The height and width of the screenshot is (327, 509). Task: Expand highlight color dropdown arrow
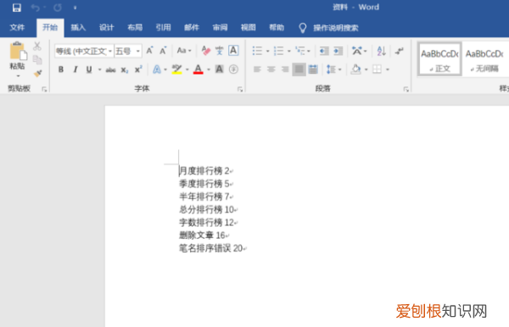(x=187, y=69)
